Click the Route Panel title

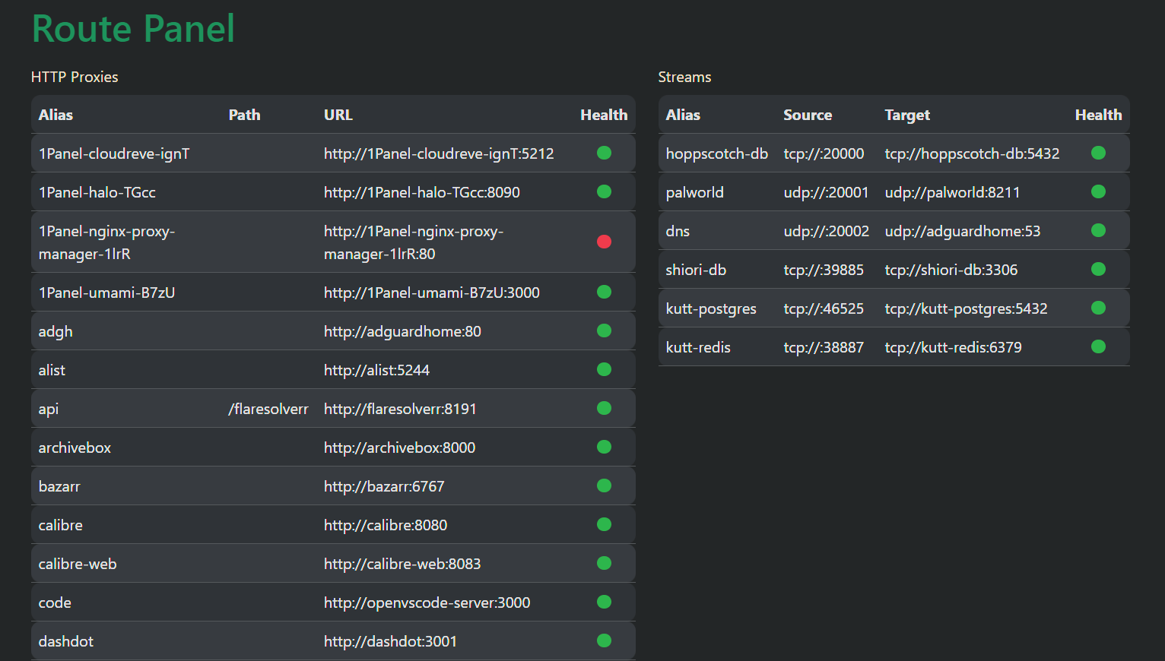[133, 29]
